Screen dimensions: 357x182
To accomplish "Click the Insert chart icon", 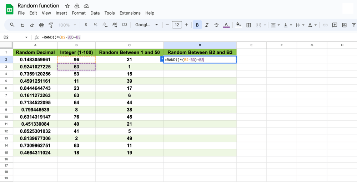I will (344, 25).
